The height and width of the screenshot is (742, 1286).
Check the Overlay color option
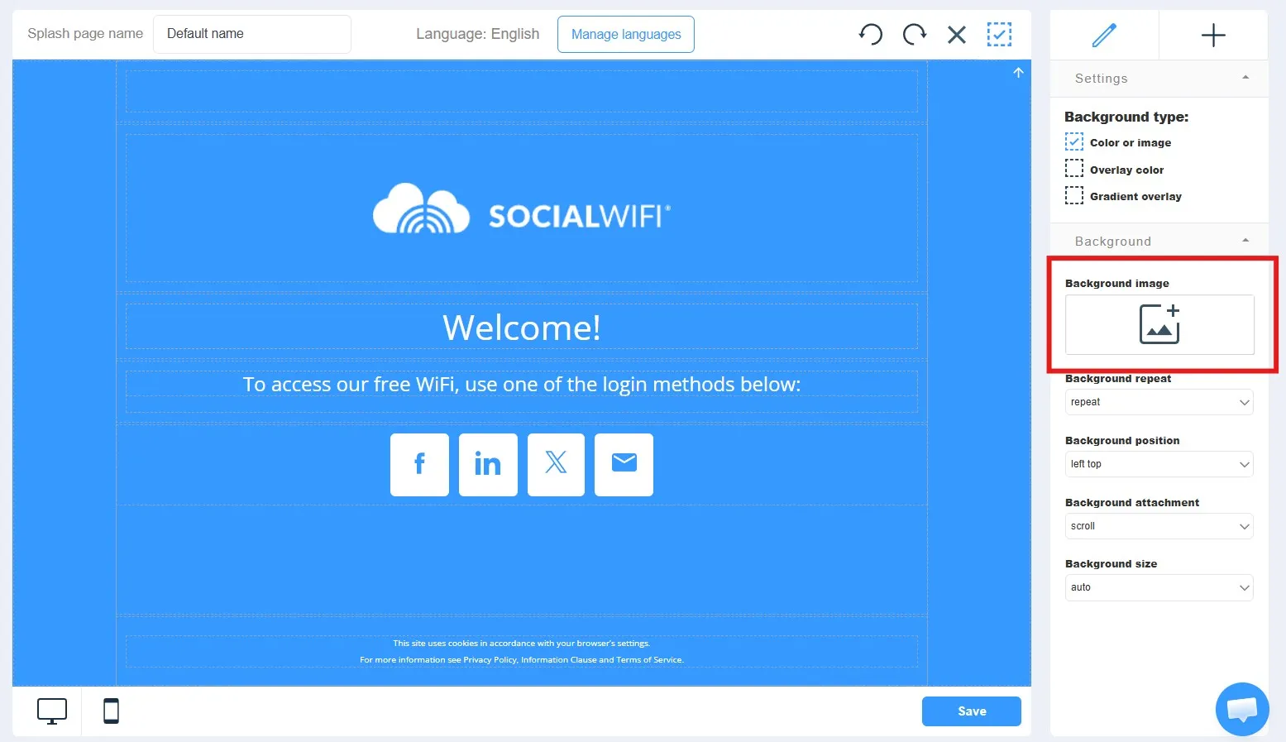[1074, 169]
